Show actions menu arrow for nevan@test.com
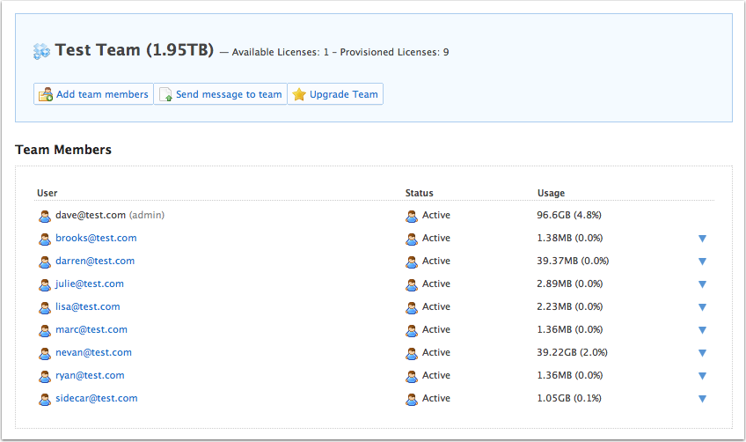Viewport: 746px width, 442px height. pyautogui.click(x=702, y=353)
